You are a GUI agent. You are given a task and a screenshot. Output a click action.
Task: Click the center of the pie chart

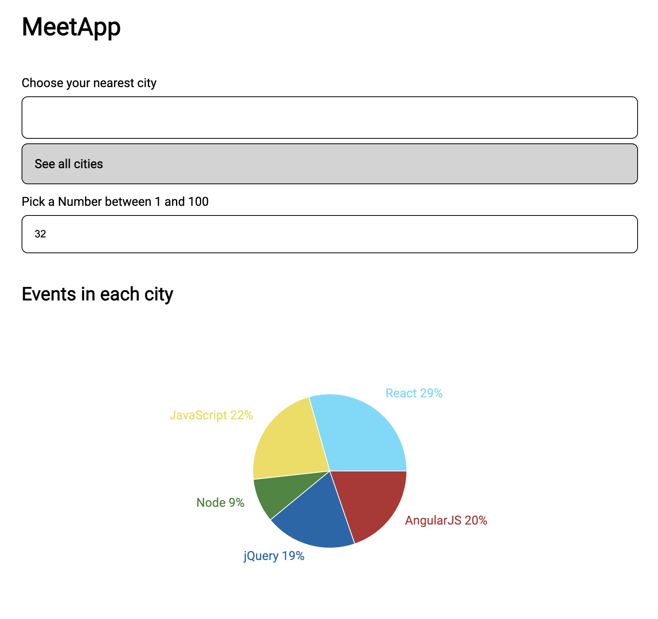(330, 471)
